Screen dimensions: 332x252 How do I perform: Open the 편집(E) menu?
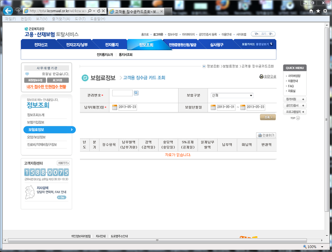pos(26,19)
